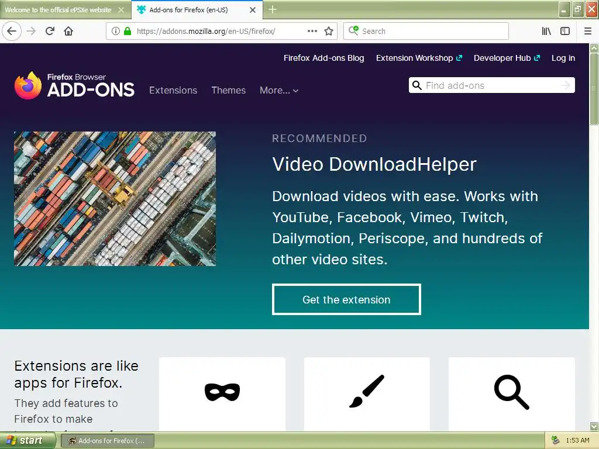Image resolution: width=599 pixels, height=449 pixels.
Task: Open the Extensions section
Action: [173, 90]
